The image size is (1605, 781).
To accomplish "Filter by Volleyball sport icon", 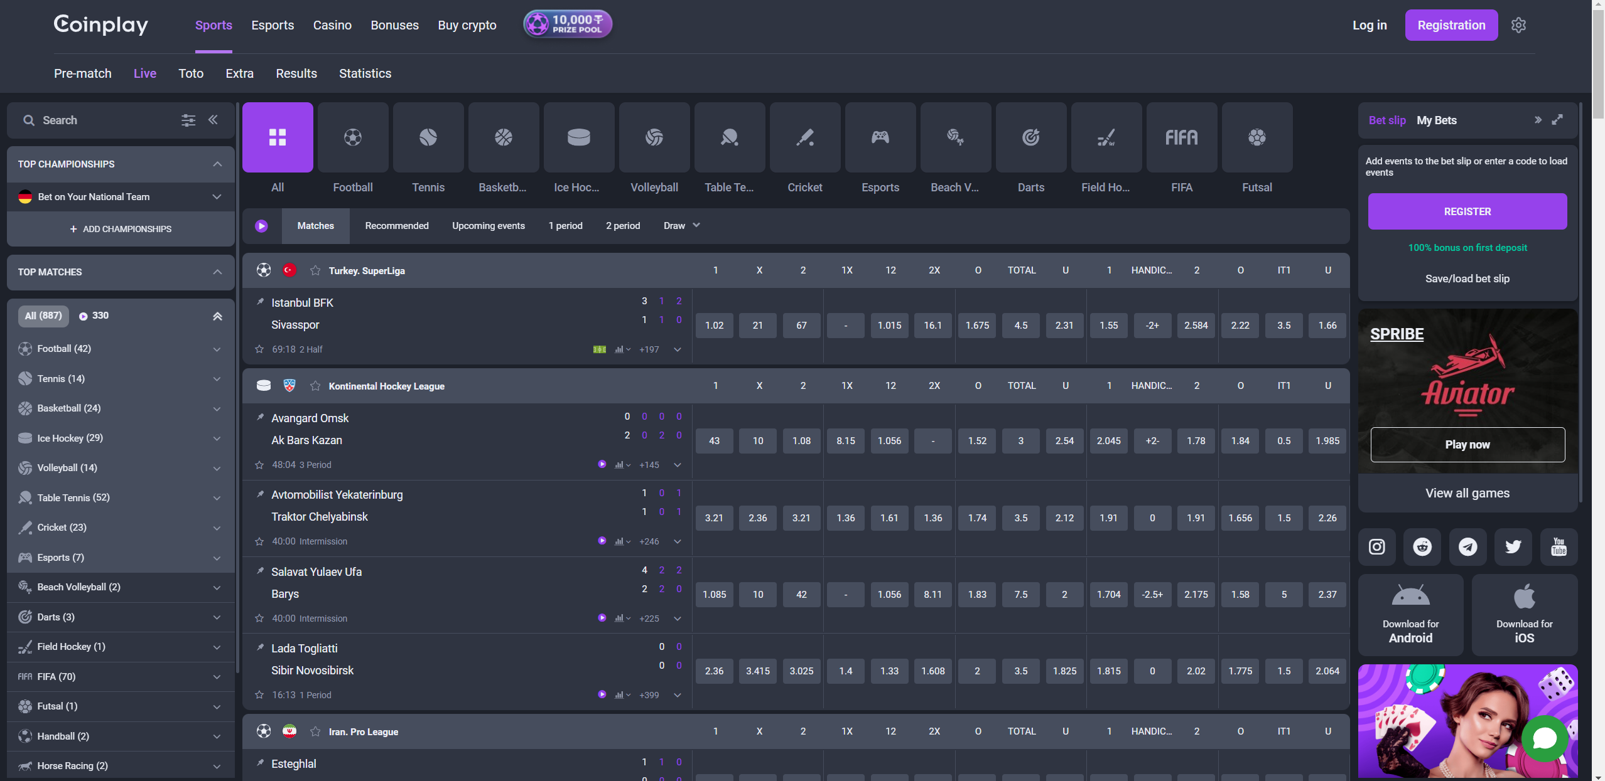I will 654,137.
